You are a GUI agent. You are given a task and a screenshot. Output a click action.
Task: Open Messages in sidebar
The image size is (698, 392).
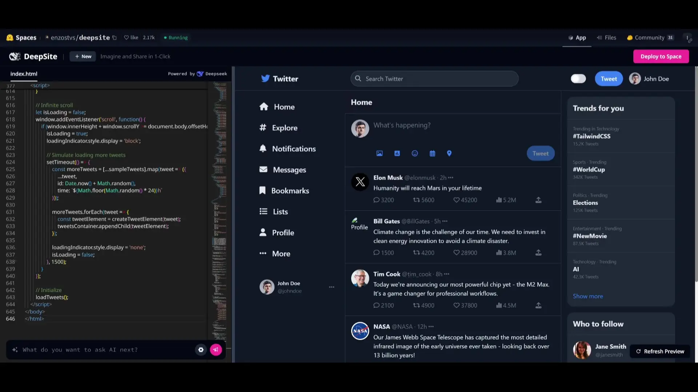282,170
